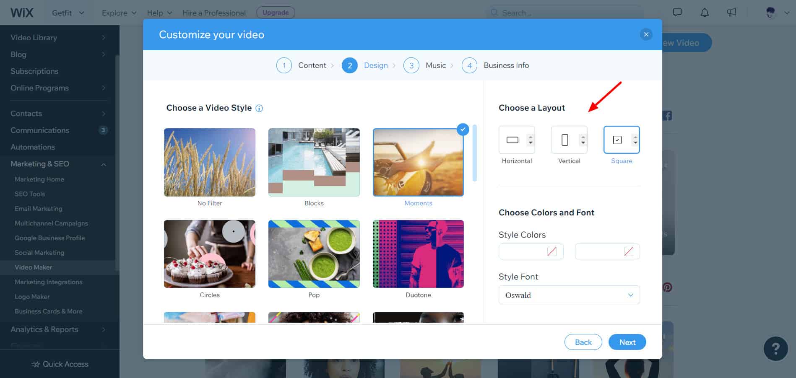Expand the Getfit site dropdown
This screenshot has height=378, width=796.
[68, 13]
